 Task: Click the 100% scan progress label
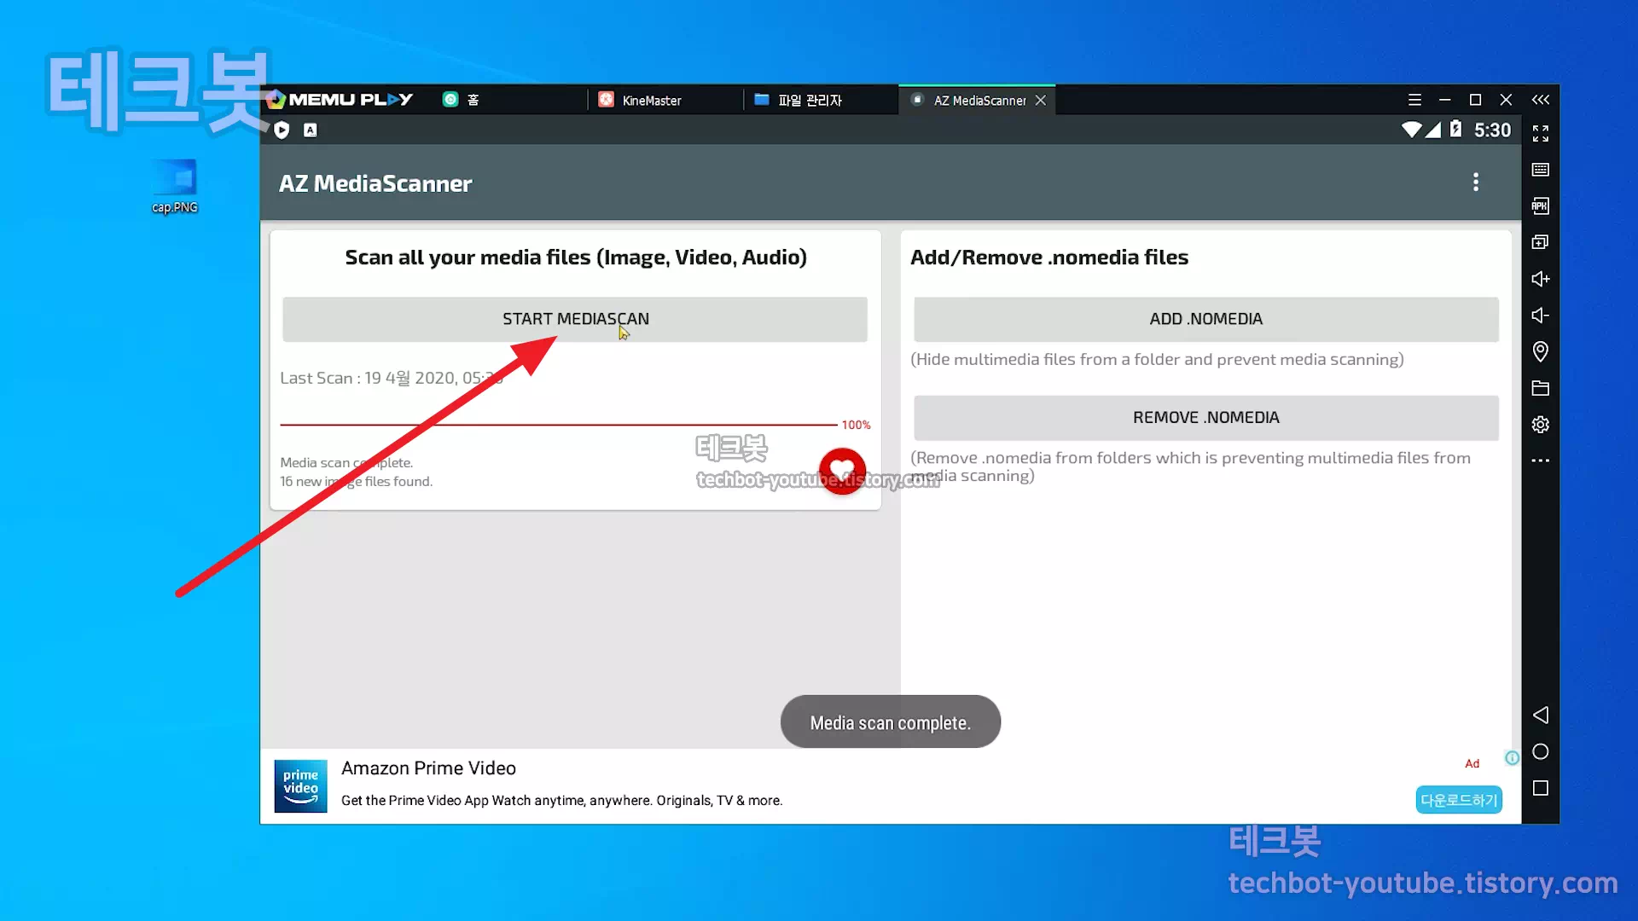coord(856,425)
